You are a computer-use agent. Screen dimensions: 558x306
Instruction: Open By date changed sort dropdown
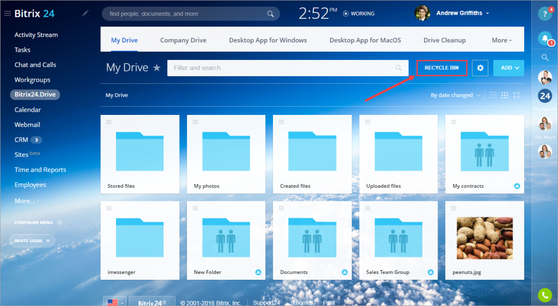click(456, 95)
